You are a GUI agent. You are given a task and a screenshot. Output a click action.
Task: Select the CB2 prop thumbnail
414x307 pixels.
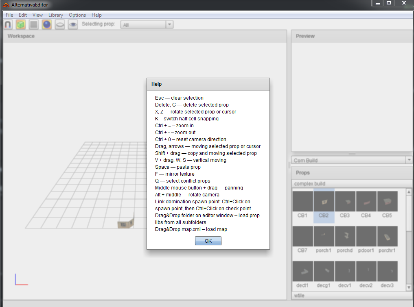point(324,202)
